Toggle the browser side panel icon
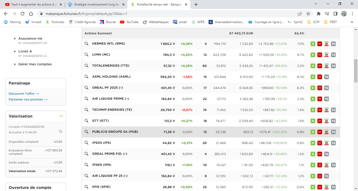Image resolution: width=358 pixels, height=191 pixels. 335,14
